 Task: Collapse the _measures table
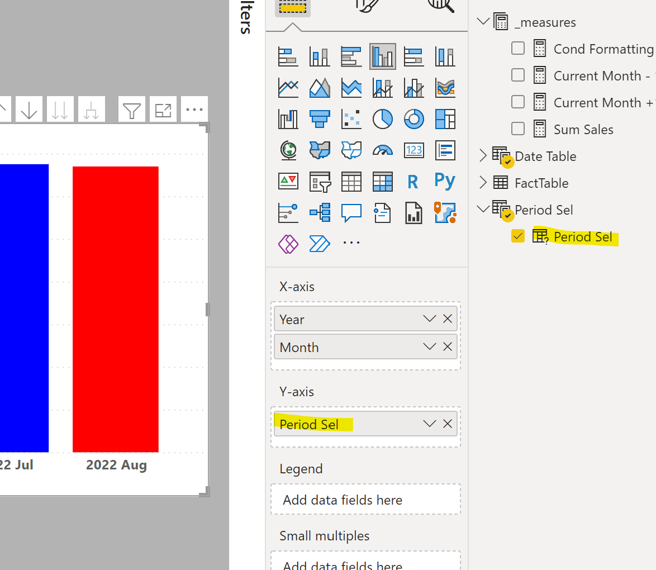(483, 21)
